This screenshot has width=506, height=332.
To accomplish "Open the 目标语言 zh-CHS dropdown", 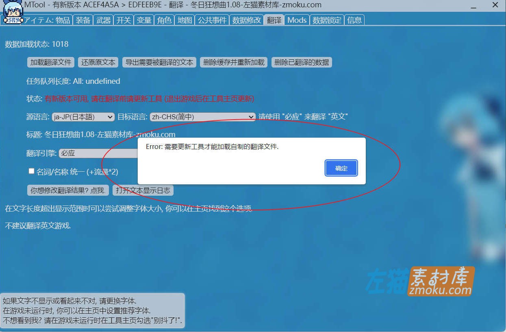I will pyautogui.click(x=203, y=116).
